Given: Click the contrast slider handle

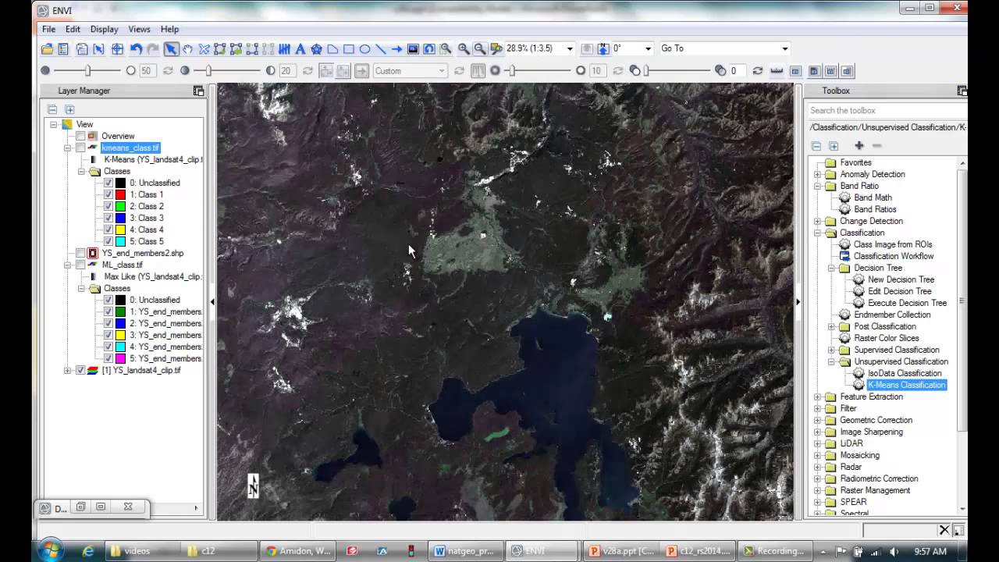Looking at the screenshot, I should click(x=208, y=70).
